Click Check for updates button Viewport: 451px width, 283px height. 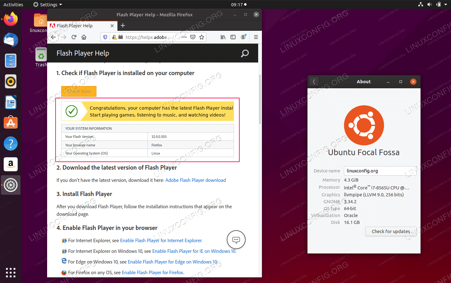click(391, 231)
